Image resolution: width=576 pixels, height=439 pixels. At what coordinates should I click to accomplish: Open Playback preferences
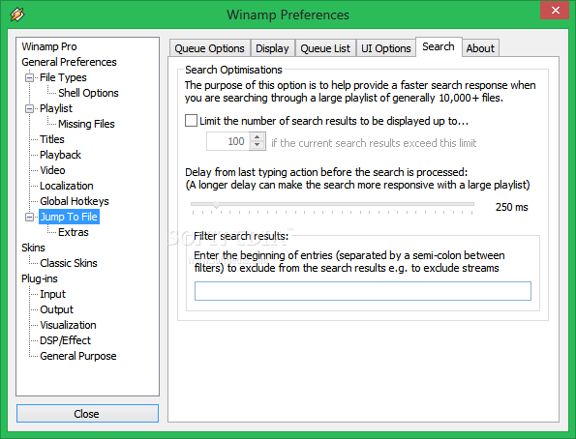(60, 155)
